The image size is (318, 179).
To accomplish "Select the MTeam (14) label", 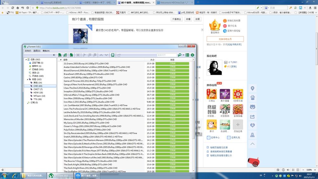I will pos(39,96).
